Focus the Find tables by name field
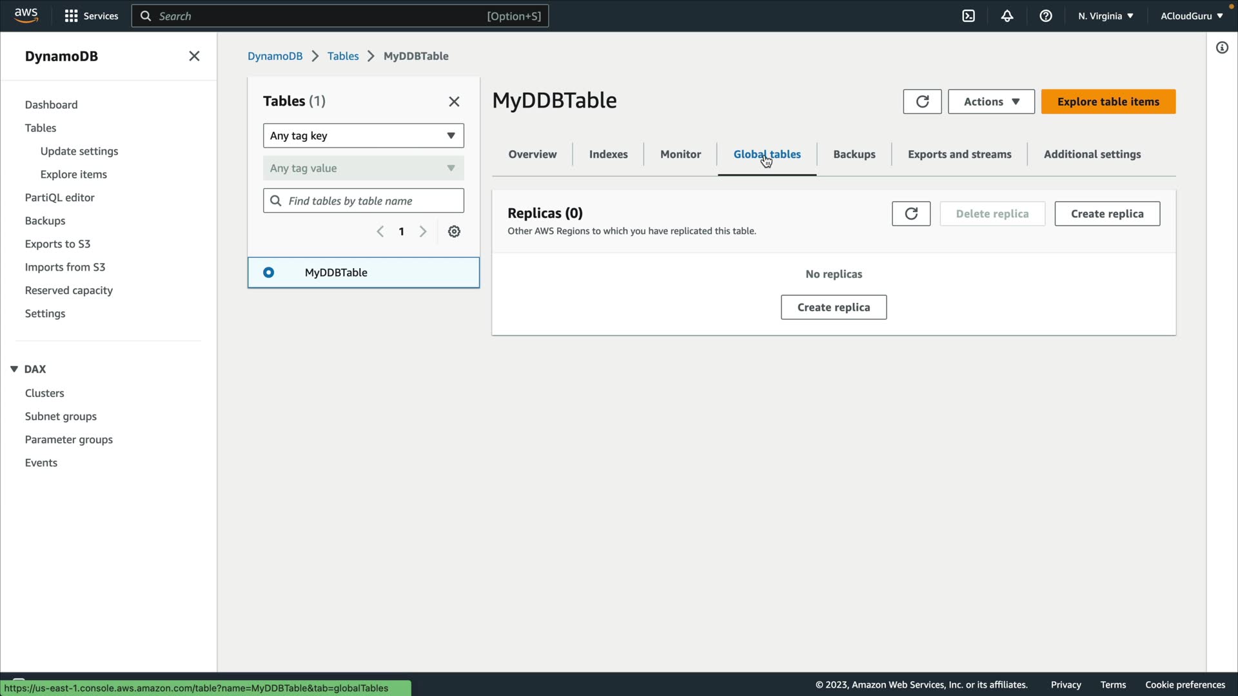Screen dimensions: 1238x696 [x=371, y=201]
